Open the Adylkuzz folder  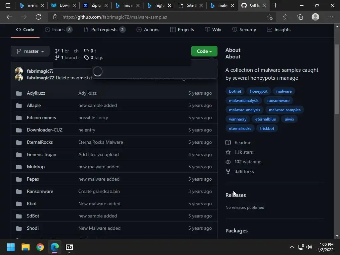pos(36,93)
